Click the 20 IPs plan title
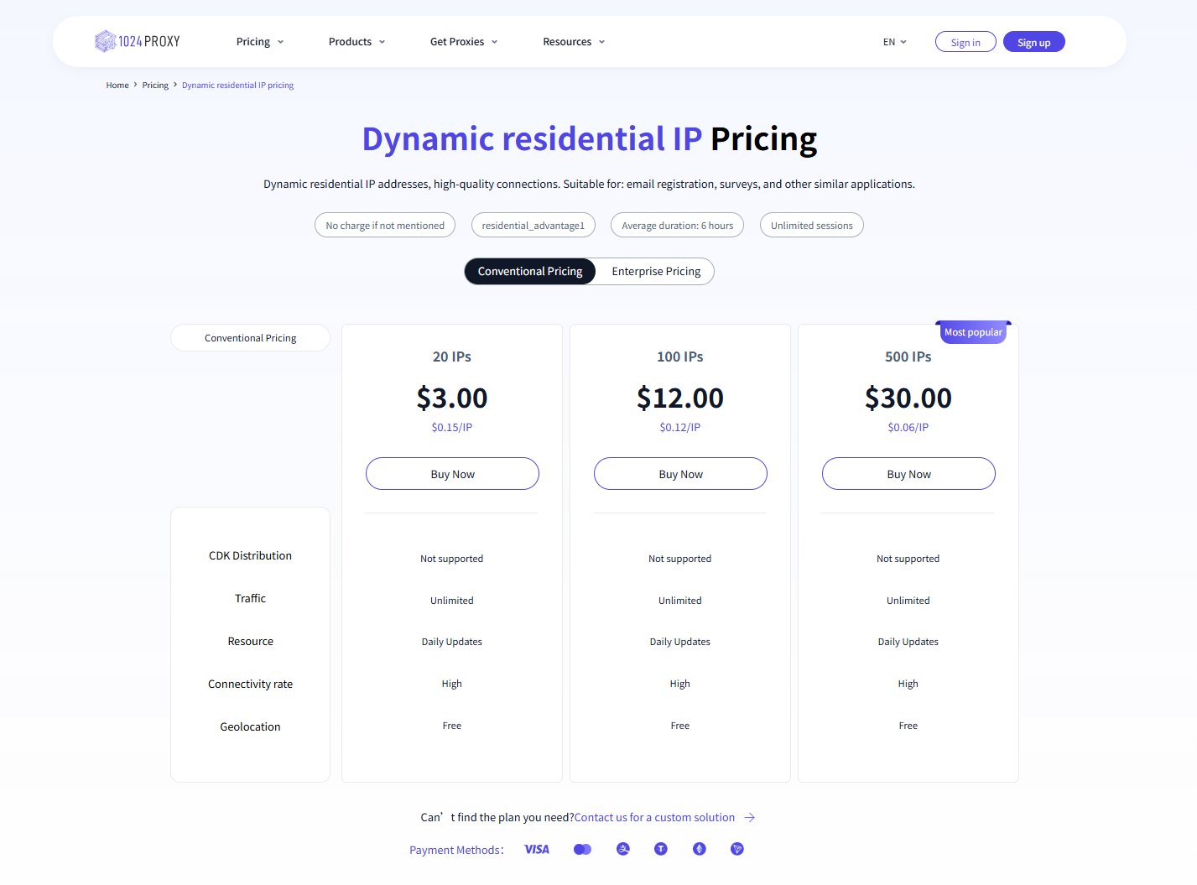The image size is (1197, 885). [452, 357]
